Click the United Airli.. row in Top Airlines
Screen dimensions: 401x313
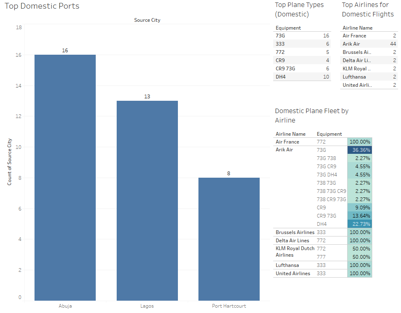pyautogui.click(x=369, y=85)
